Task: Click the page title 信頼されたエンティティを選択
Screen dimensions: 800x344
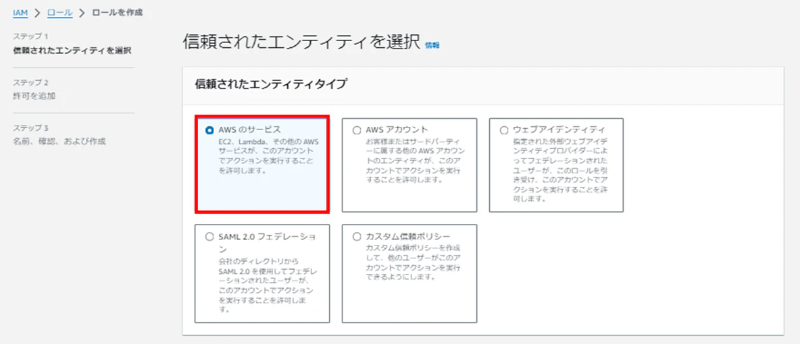Action: point(301,42)
